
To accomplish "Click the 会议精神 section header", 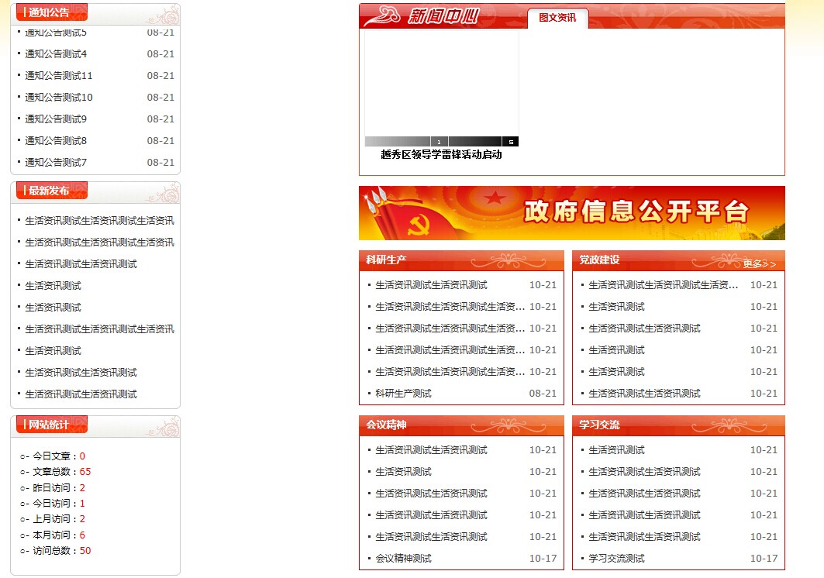I will point(386,425).
